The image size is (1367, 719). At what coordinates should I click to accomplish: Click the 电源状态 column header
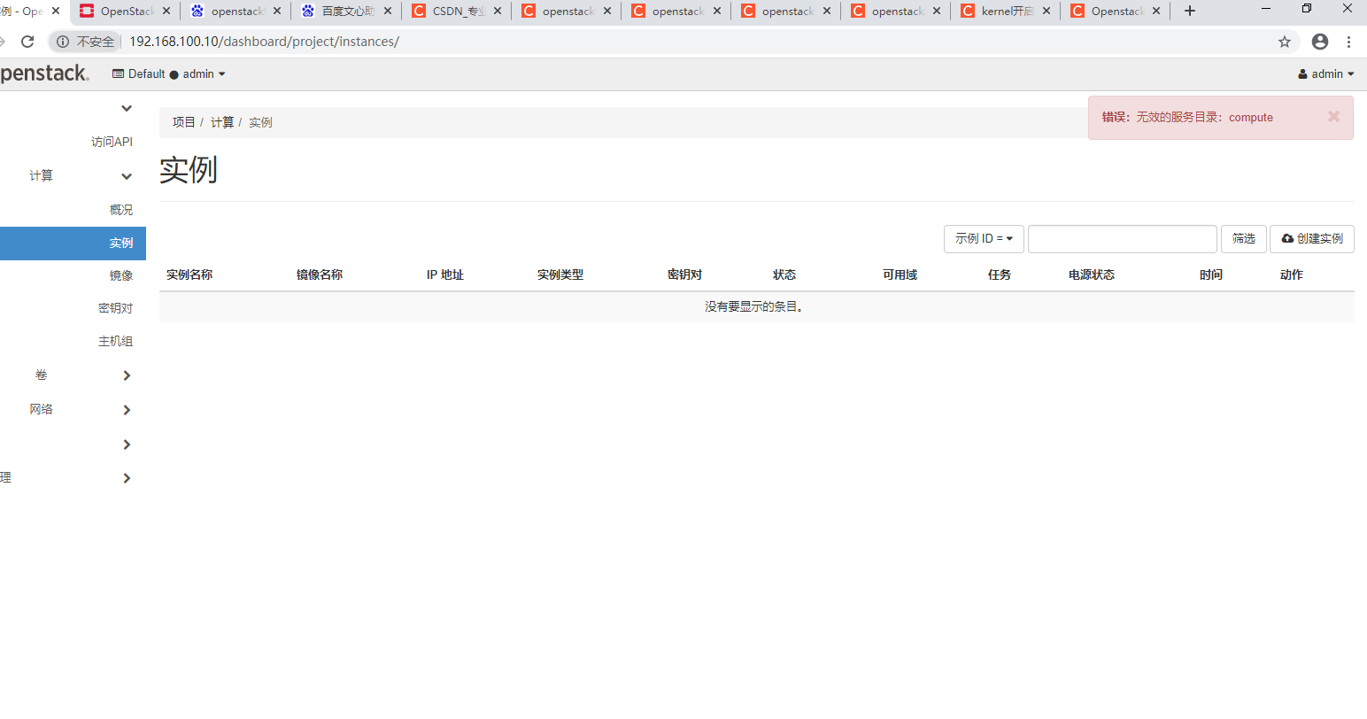1092,274
